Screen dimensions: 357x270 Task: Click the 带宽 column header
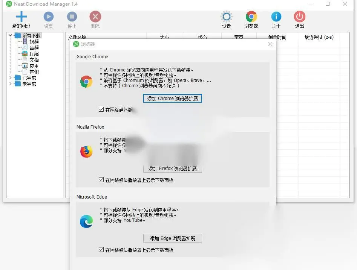click(239, 36)
